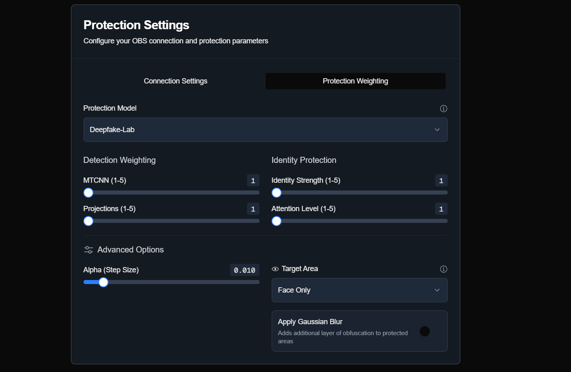Click the Attention Level value box
Viewport: 571px width, 372px height.
pos(441,209)
